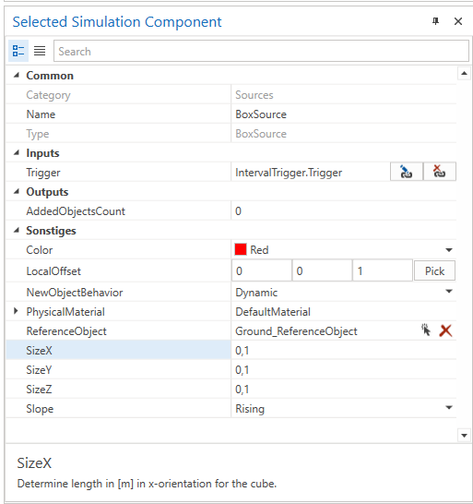Edit the first LocalOffset field
473x504 pixels.
262,270
